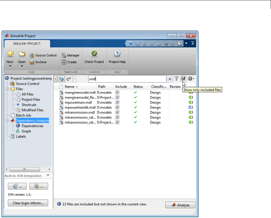Toggle Show only included files button
The height and width of the screenshot is (218, 271).
click(x=183, y=79)
